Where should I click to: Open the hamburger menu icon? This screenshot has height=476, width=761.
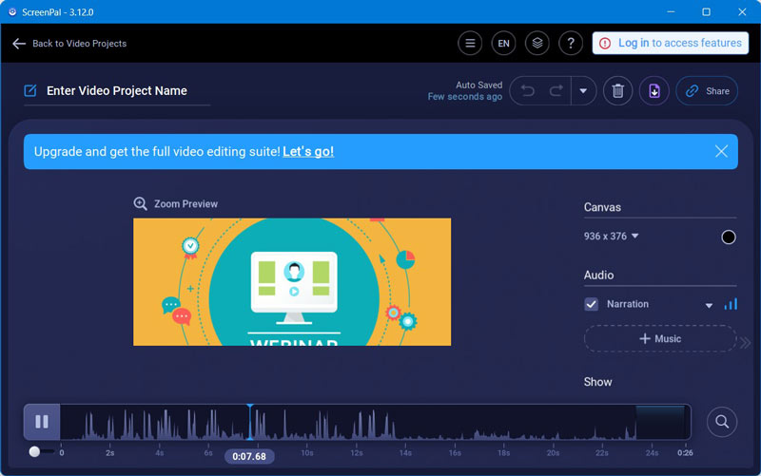coord(470,43)
